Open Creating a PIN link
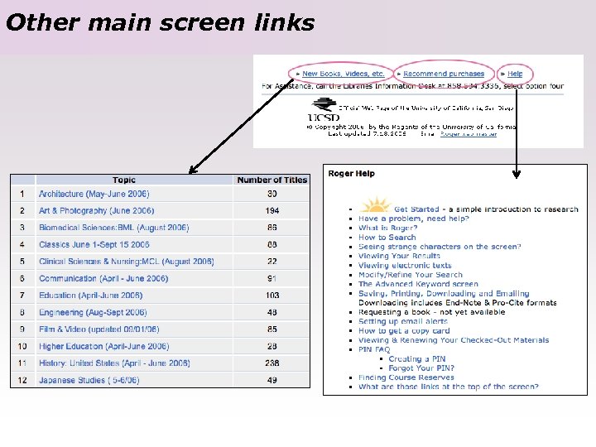The image size is (596, 447). (x=417, y=358)
